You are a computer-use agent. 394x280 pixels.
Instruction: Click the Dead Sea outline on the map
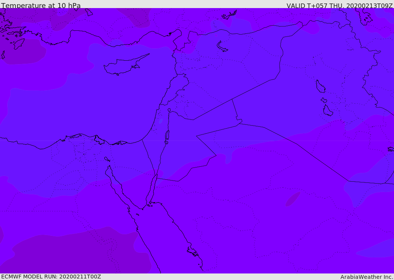coord(167,135)
